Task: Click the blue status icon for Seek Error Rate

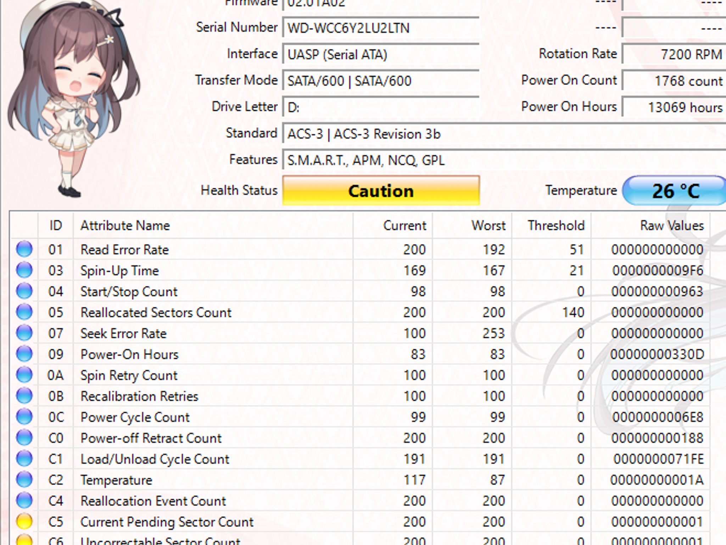Action: 24,333
